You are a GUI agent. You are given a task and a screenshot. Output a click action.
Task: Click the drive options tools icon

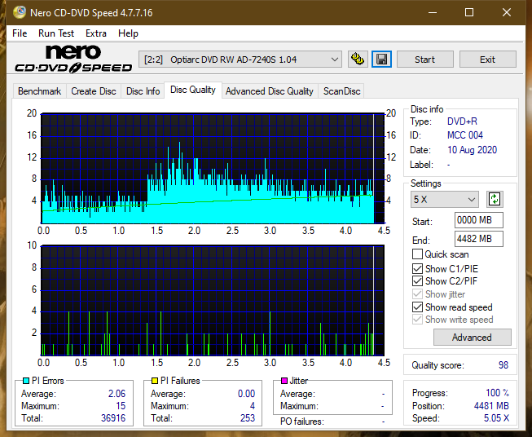click(358, 60)
